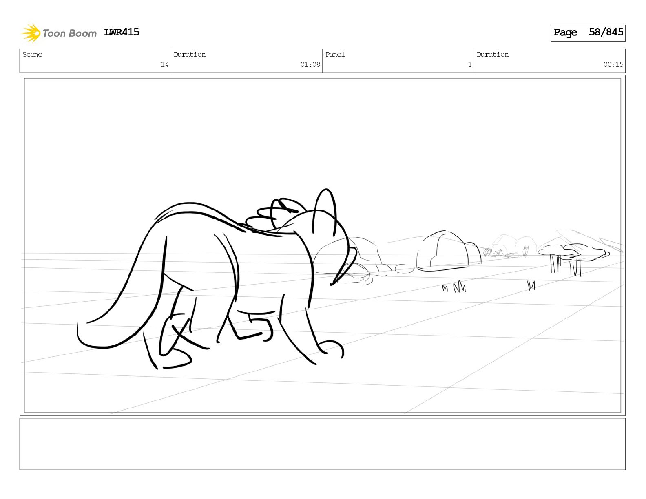
Task: Click the Page 58/845 indicator
Action: pyautogui.click(x=588, y=33)
